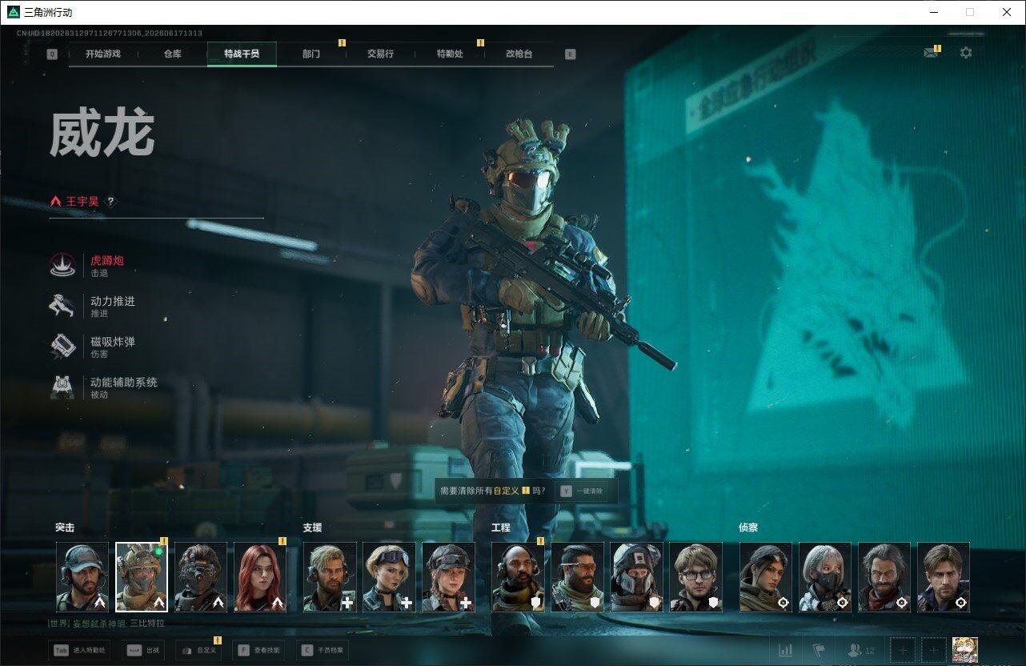Open the 交易行 tab
The image size is (1026, 666).
(380, 54)
